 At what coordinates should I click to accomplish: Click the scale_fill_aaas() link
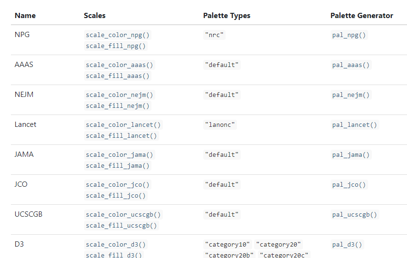[118, 76]
